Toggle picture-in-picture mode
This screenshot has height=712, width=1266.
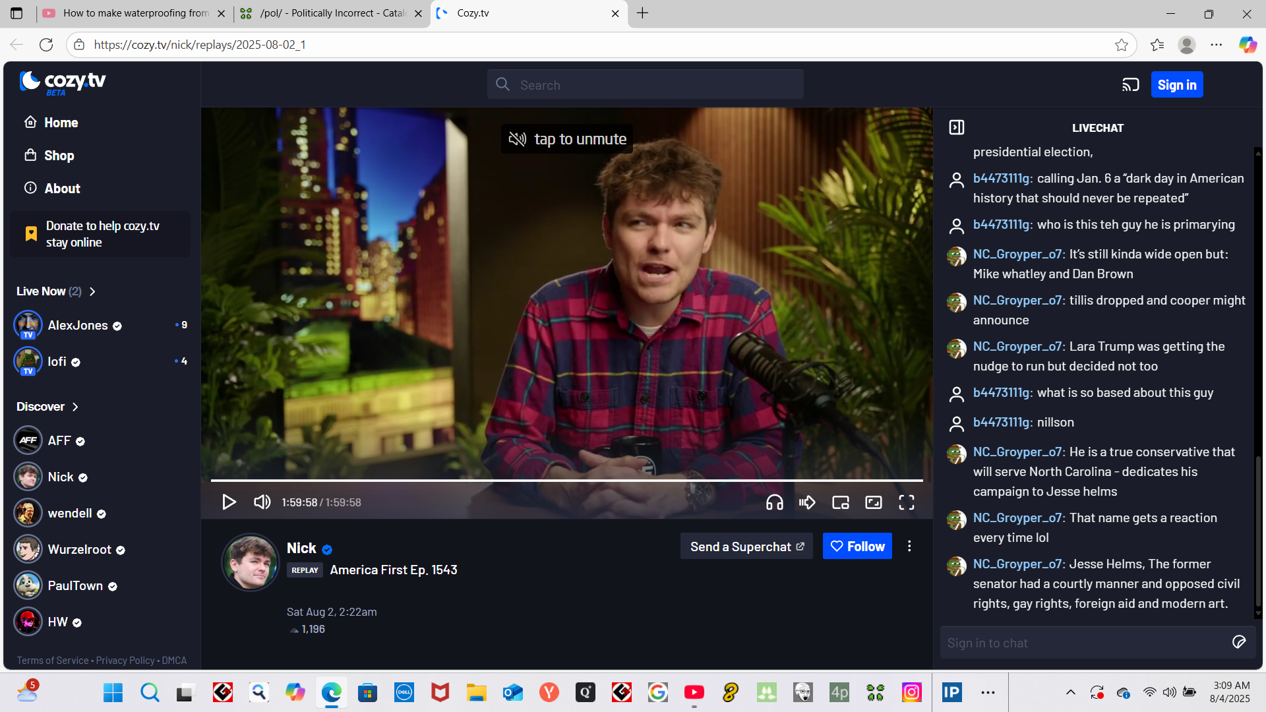point(841,502)
